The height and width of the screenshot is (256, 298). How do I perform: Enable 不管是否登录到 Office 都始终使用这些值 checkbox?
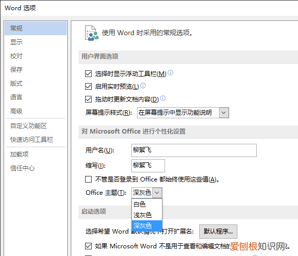tap(88, 179)
